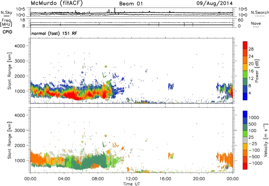Screen dimensions: 269x186
Task: Click the 'Nave' legend label
Action: [x=256, y=24]
